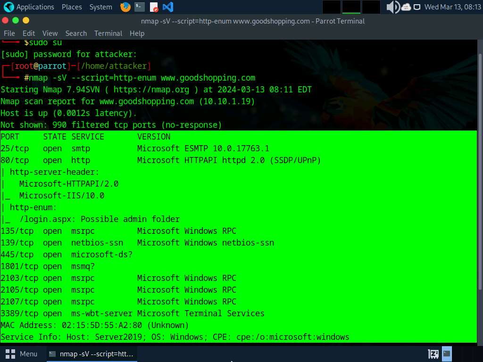Open the View menu in terminal

tap(50, 33)
